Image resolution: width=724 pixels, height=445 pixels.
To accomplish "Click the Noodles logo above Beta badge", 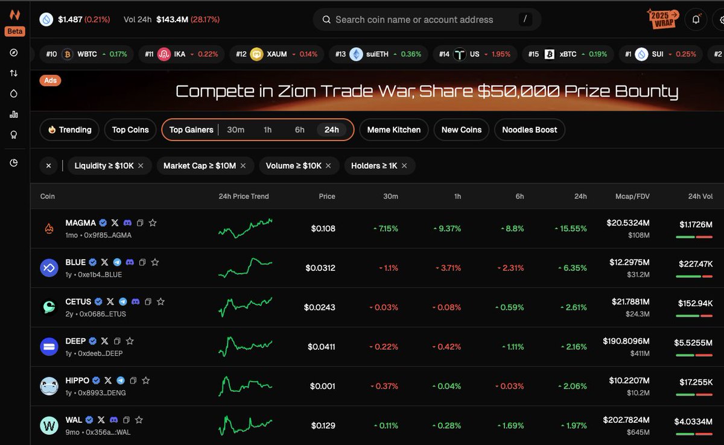I will (x=14, y=14).
